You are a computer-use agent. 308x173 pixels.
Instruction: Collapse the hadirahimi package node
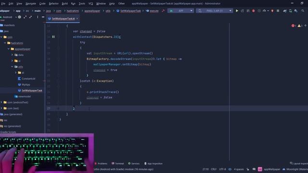tap(5, 43)
